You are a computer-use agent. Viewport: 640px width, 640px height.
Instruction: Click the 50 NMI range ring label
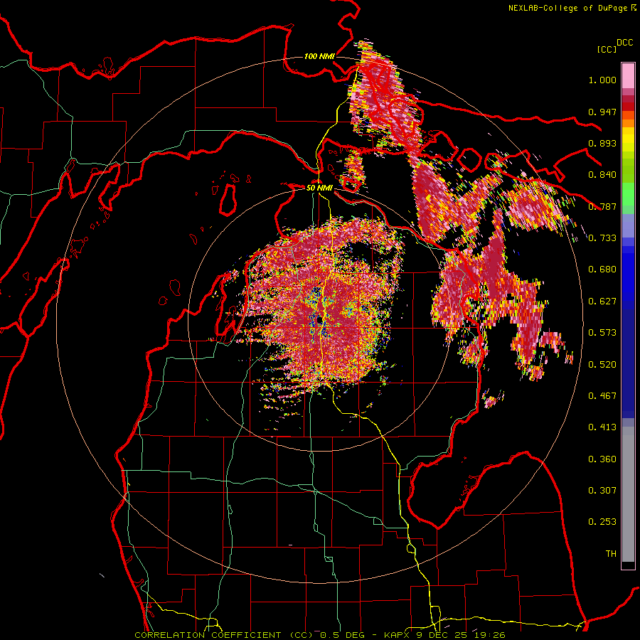pos(319,188)
